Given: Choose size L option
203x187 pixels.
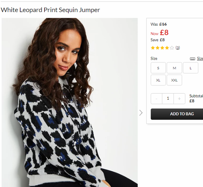Looking at the screenshot, I should click(x=190, y=68).
